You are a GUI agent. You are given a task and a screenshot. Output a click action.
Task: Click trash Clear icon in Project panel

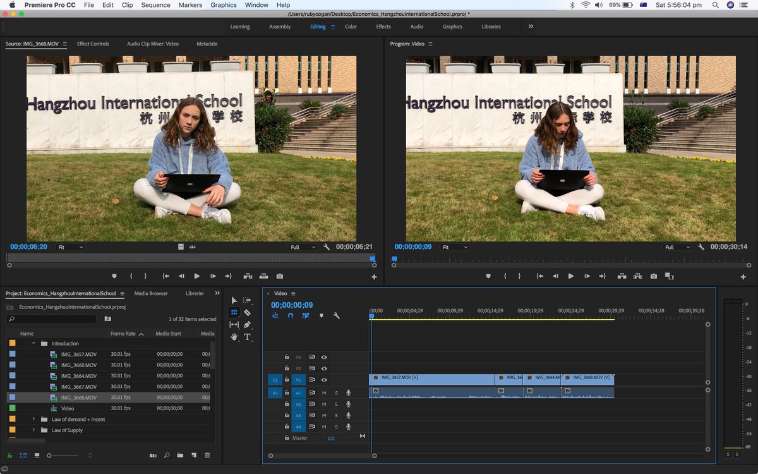point(207,455)
